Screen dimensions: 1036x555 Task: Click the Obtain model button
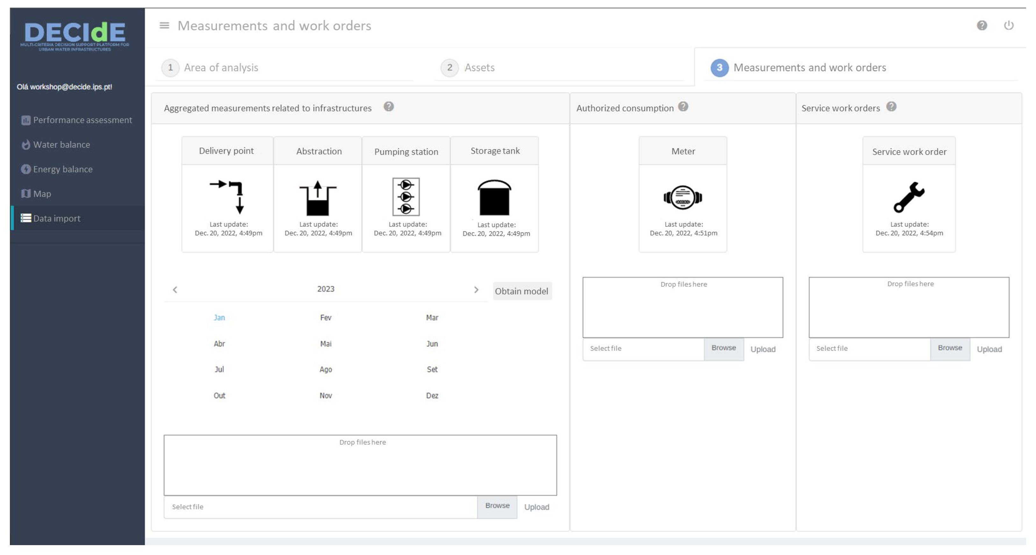(522, 291)
